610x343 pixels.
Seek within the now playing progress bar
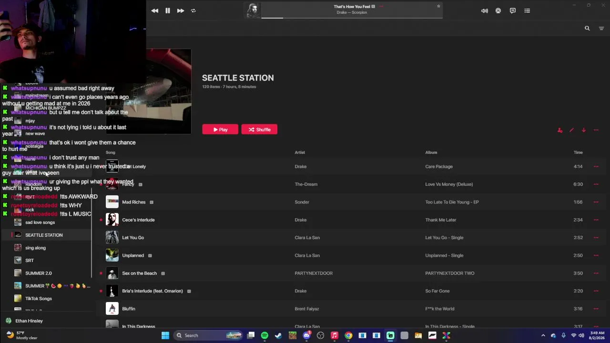click(352, 18)
